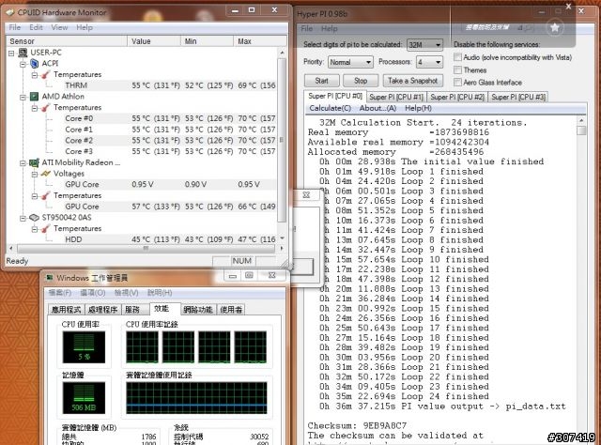Open the Hyper PI Help menu
The image size is (601, 445).
[330, 28]
